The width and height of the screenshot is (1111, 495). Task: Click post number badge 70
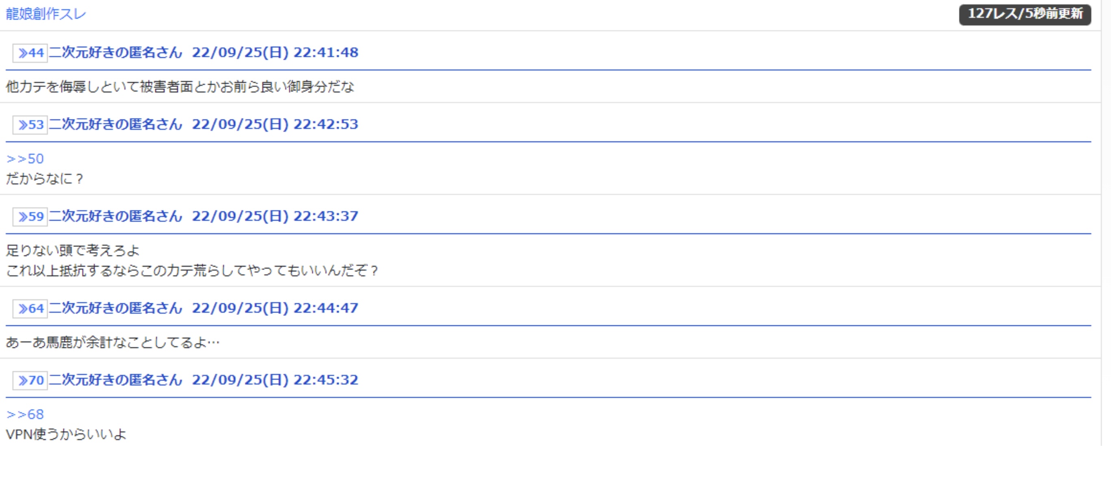[30, 381]
